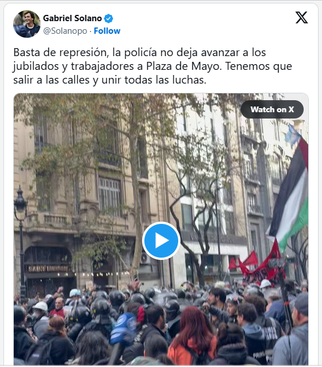Play the embedded protest video
This screenshot has width=322, height=367.
pos(161,240)
